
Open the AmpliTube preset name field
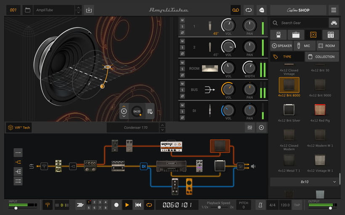point(54,10)
